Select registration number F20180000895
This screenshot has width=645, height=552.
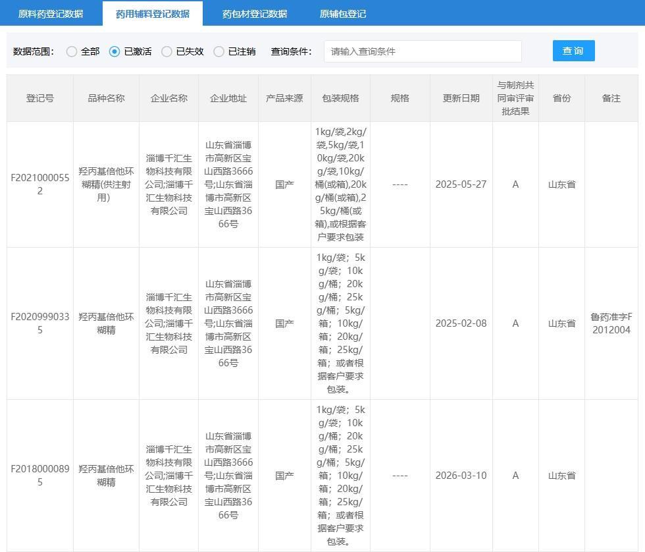pos(40,476)
